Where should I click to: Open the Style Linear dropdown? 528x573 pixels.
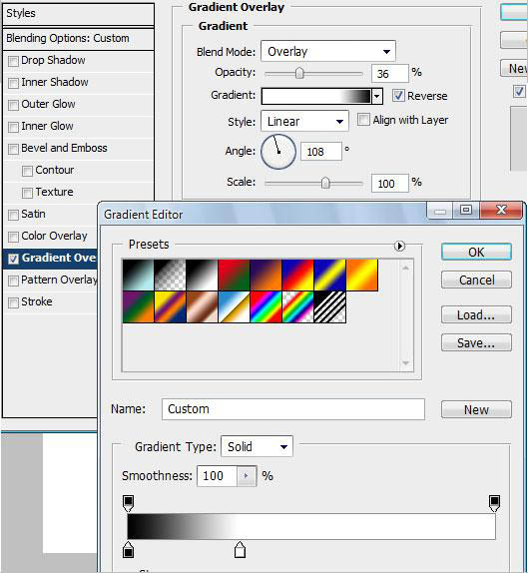coord(304,121)
